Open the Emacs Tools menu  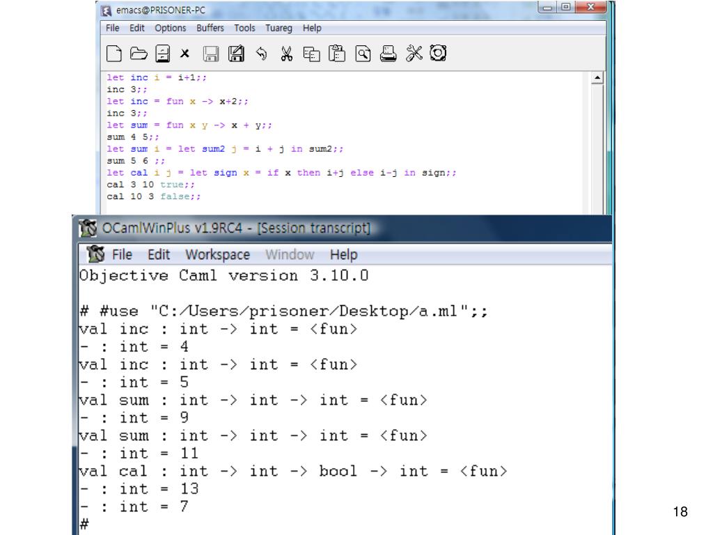[244, 28]
